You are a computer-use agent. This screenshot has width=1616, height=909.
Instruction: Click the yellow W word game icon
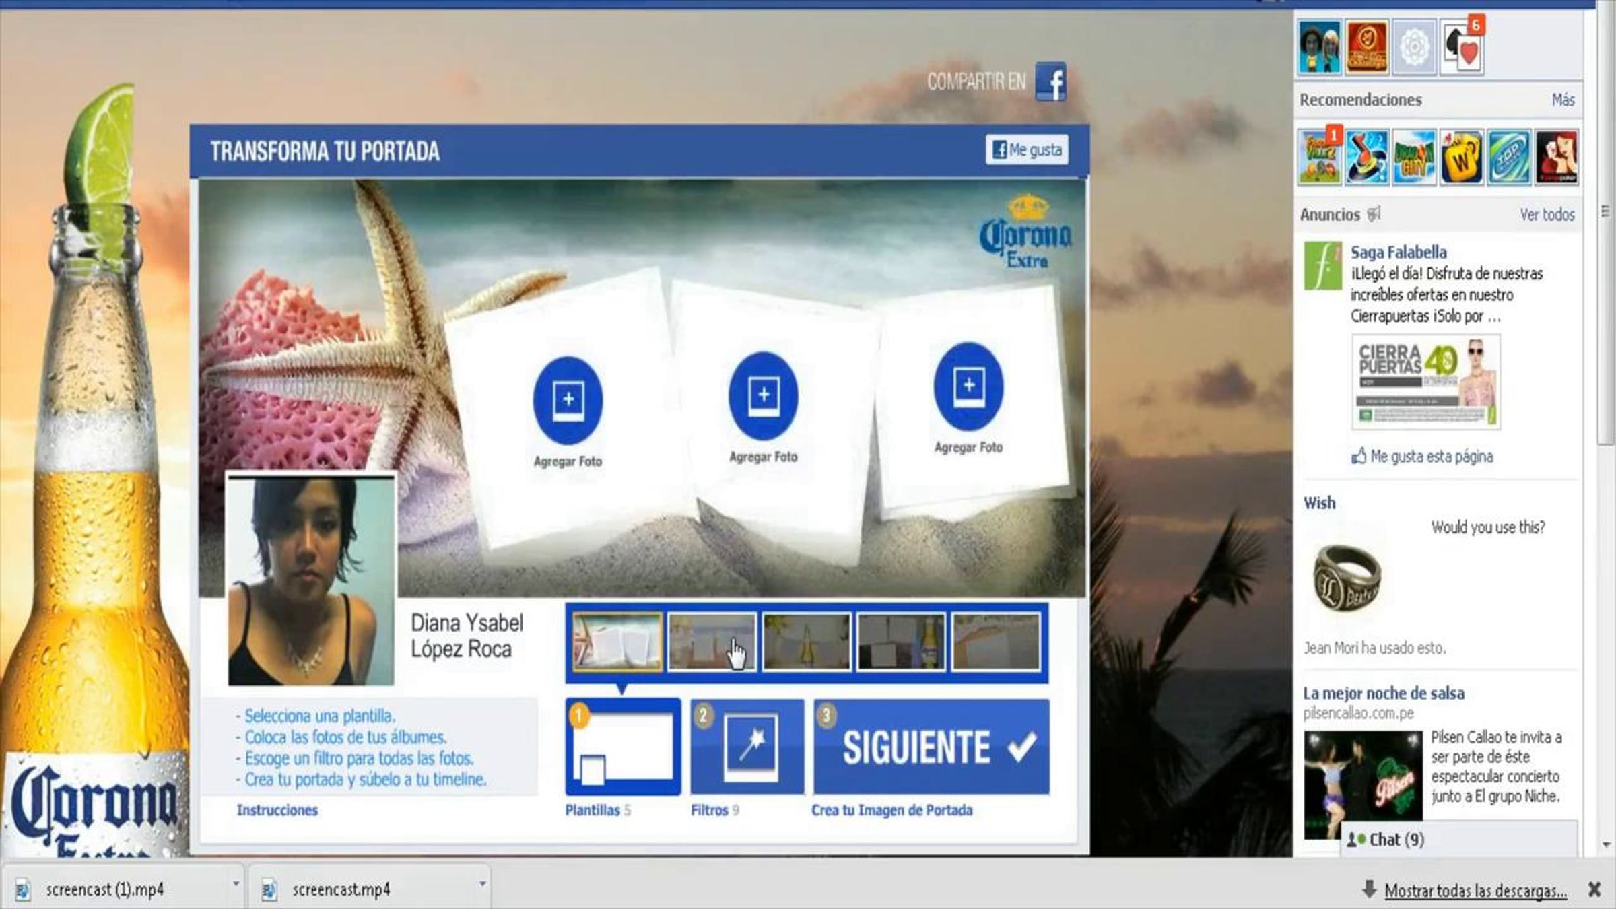coord(1461,158)
